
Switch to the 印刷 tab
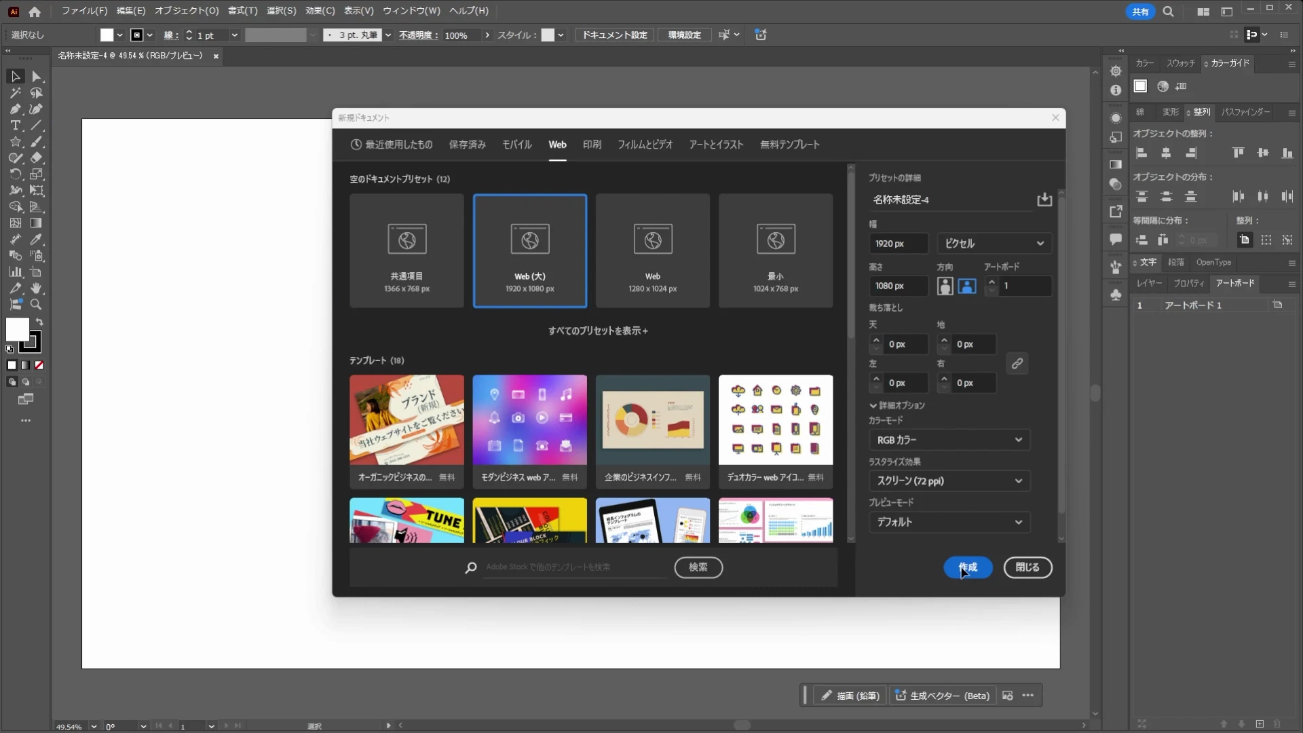pyautogui.click(x=592, y=145)
